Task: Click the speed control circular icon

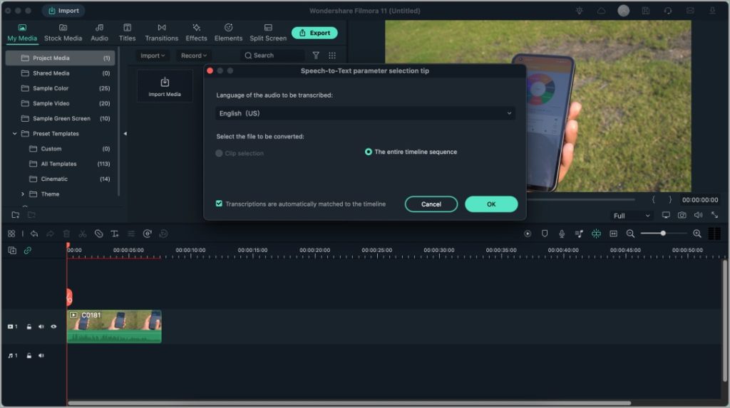Action: pos(147,234)
